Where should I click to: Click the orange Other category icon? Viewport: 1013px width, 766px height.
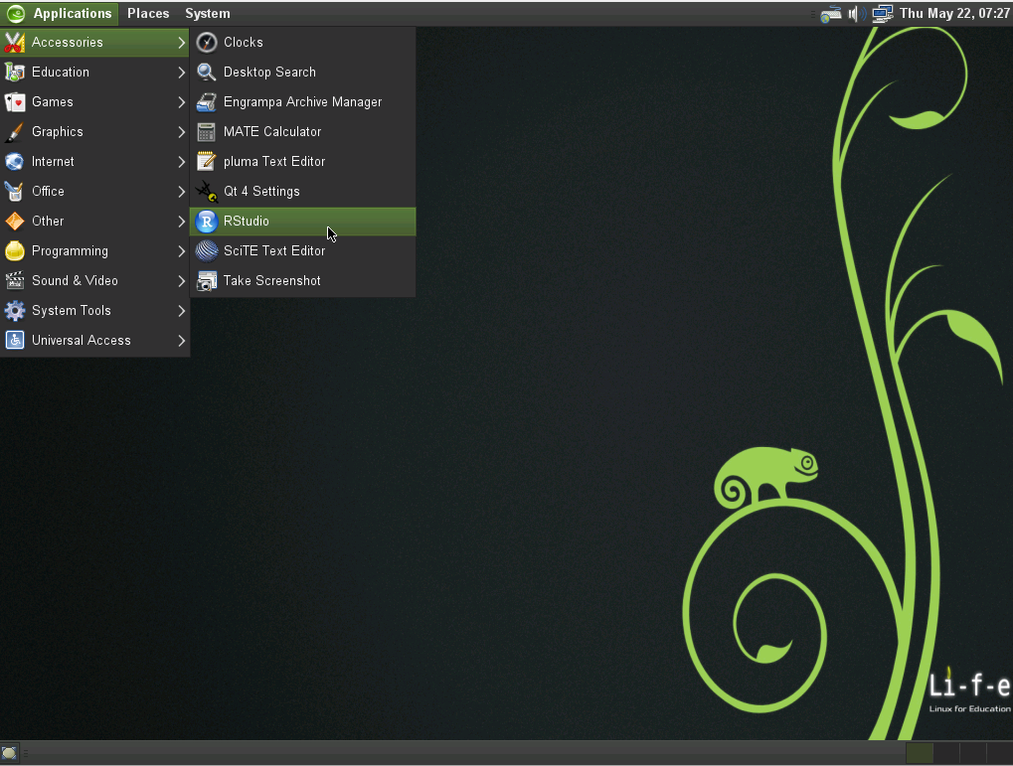(14, 221)
